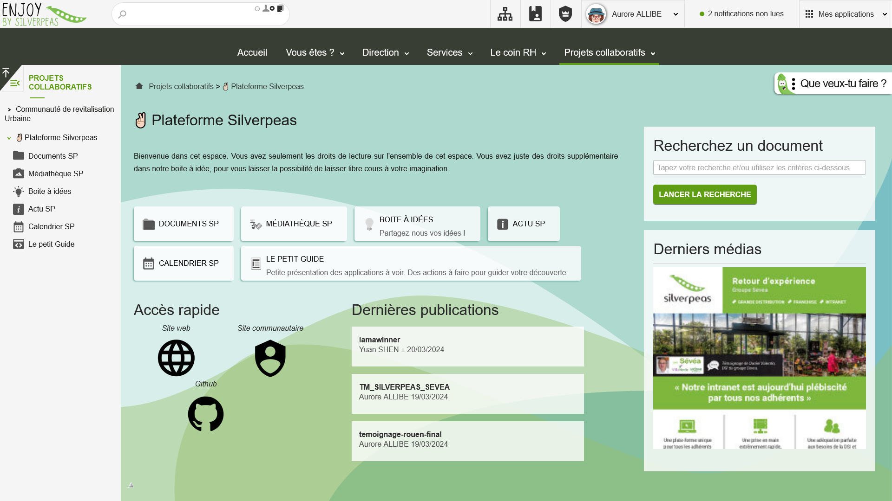Expand the Services menu
892x501 pixels.
point(449,52)
